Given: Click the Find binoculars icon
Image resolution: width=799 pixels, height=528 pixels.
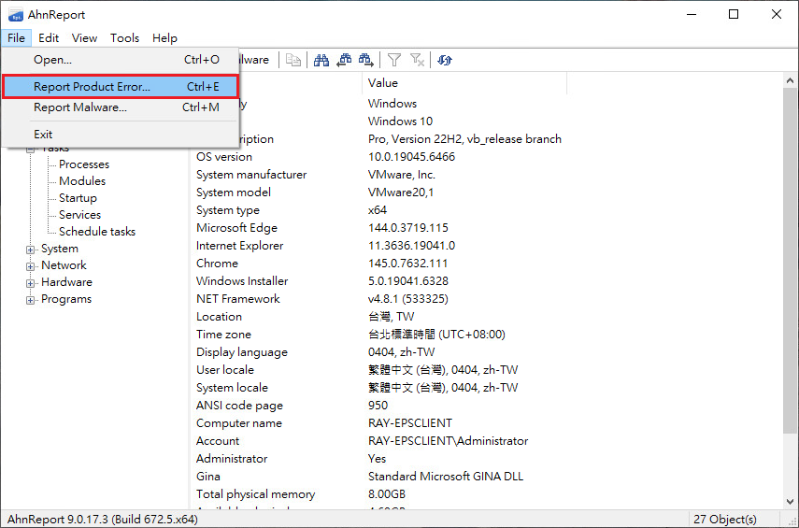Looking at the screenshot, I should click(x=321, y=60).
